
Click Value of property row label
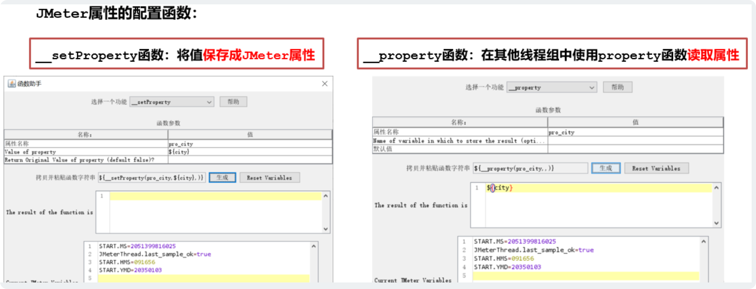[30, 152]
